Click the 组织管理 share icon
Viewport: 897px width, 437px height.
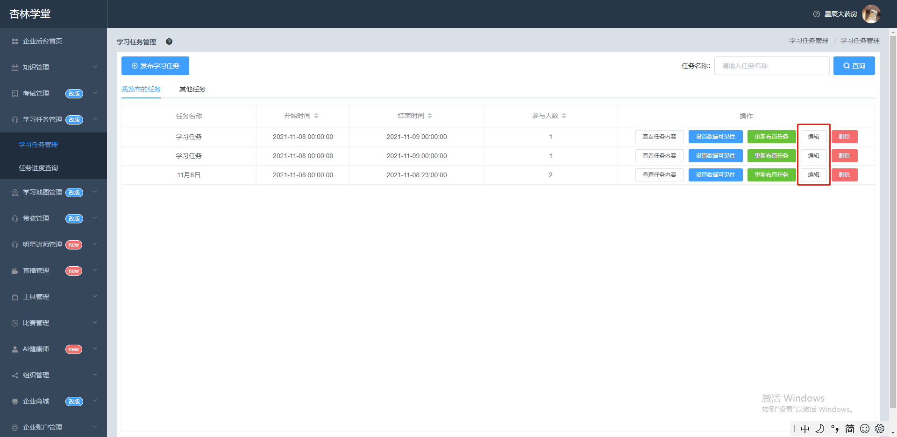tap(15, 375)
